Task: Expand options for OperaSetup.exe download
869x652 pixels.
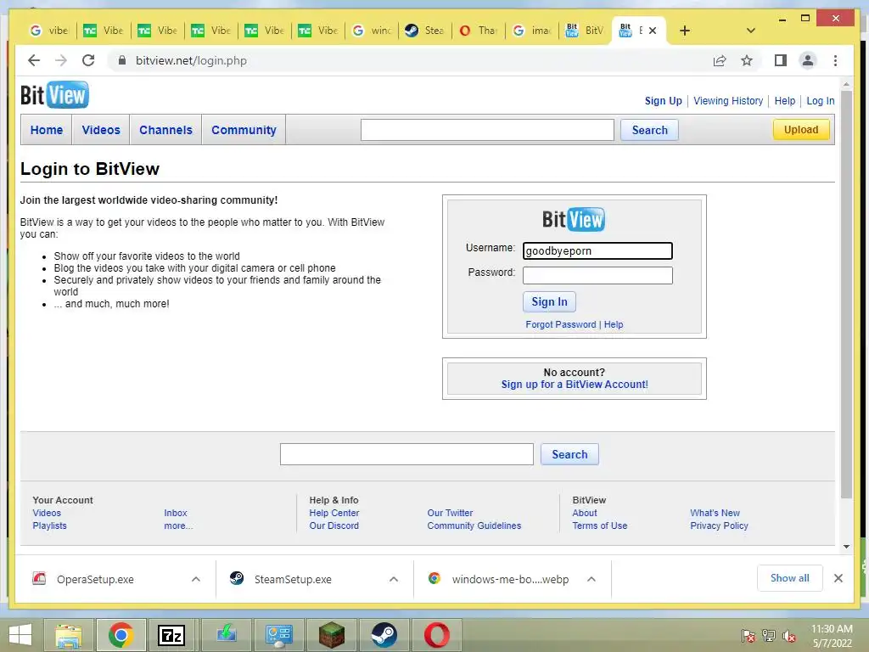Action: (x=196, y=579)
